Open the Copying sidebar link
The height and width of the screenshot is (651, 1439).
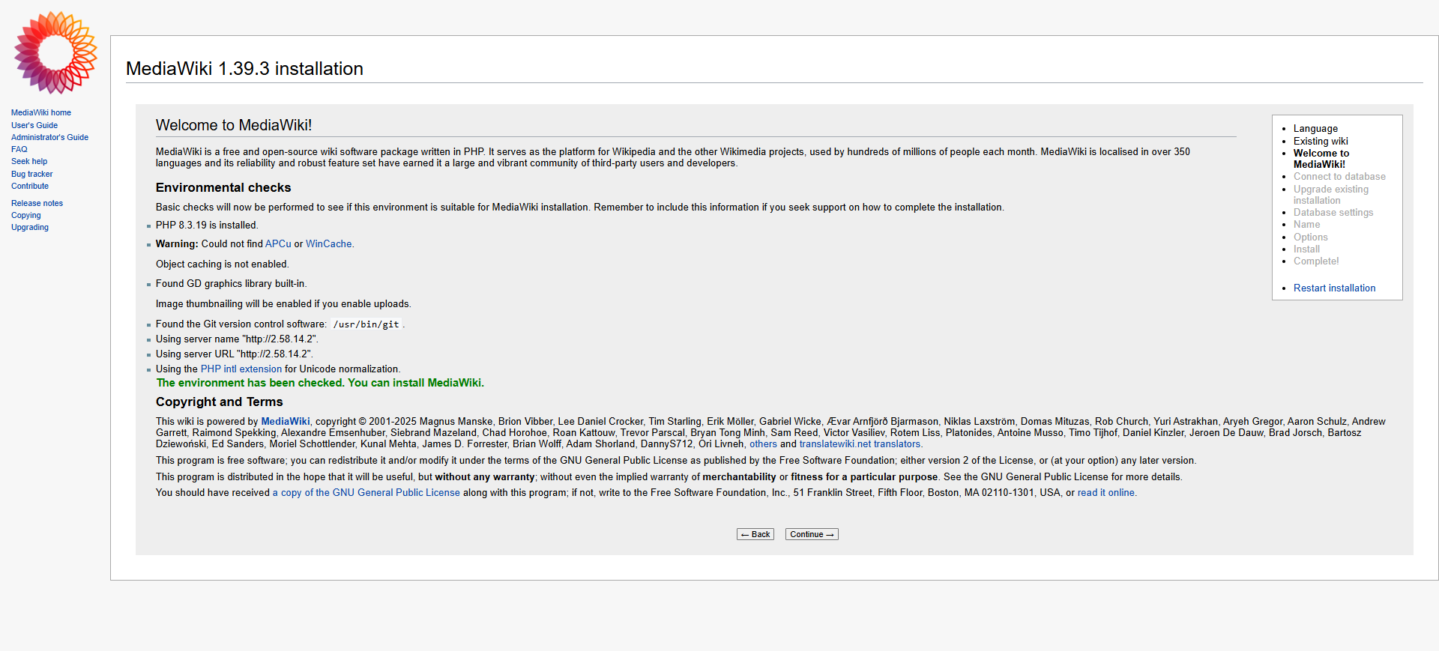click(x=26, y=215)
